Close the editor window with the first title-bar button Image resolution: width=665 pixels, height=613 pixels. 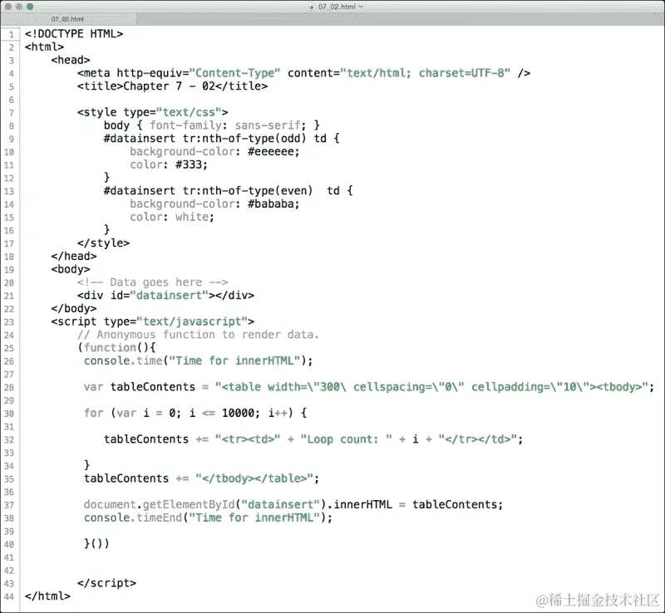click(x=8, y=7)
